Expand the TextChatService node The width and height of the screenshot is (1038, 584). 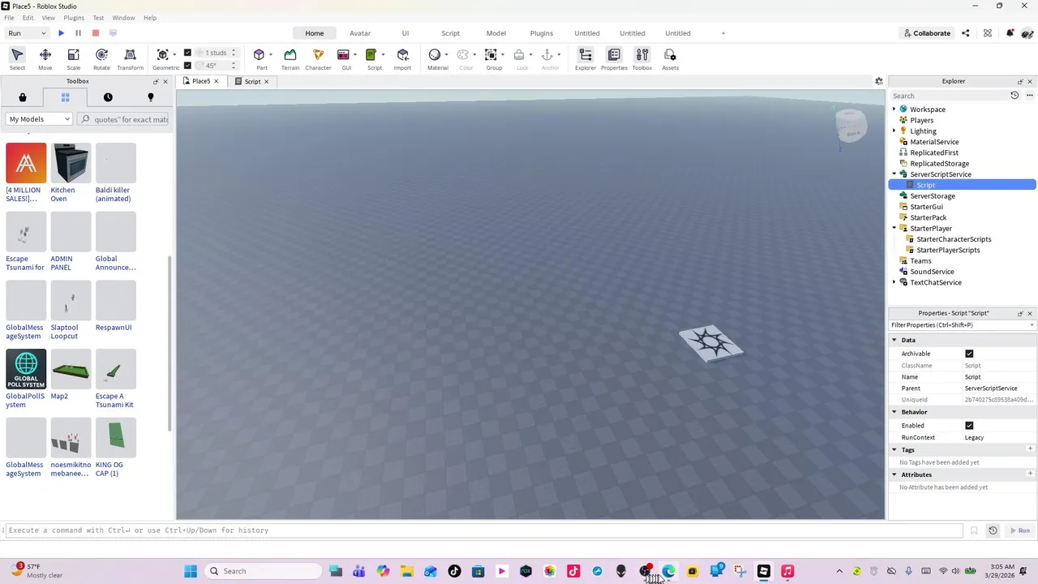tap(894, 282)
